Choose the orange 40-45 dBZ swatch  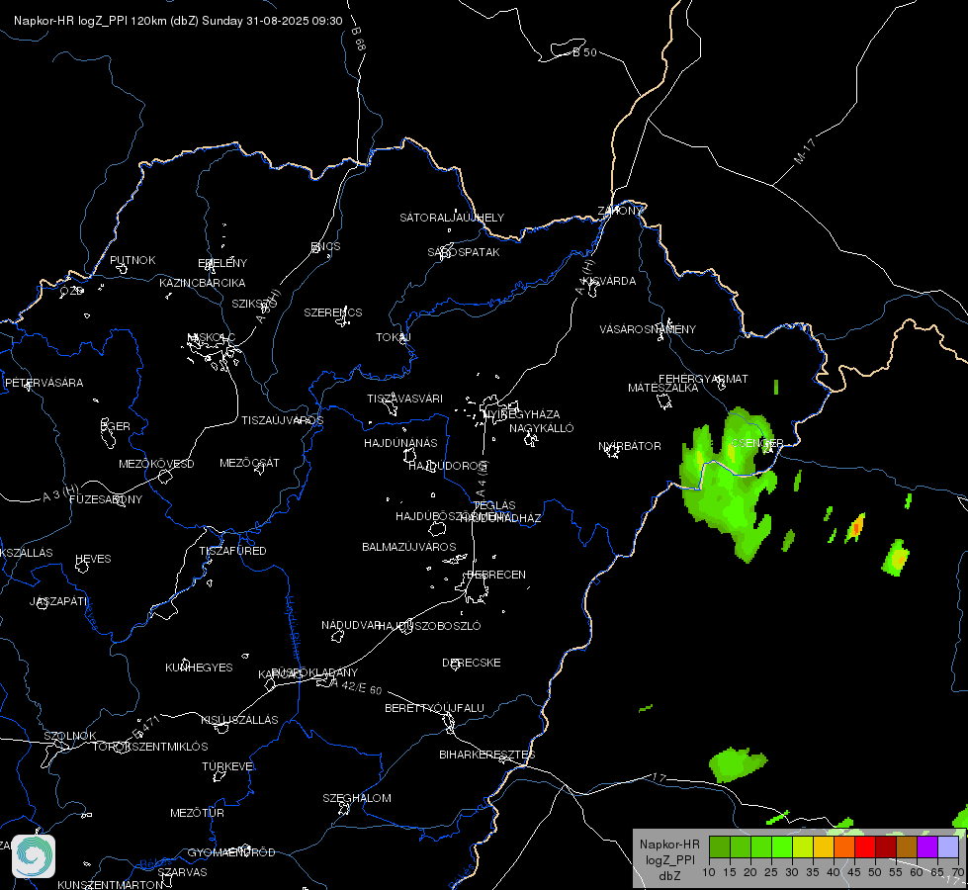coord(844,846)
